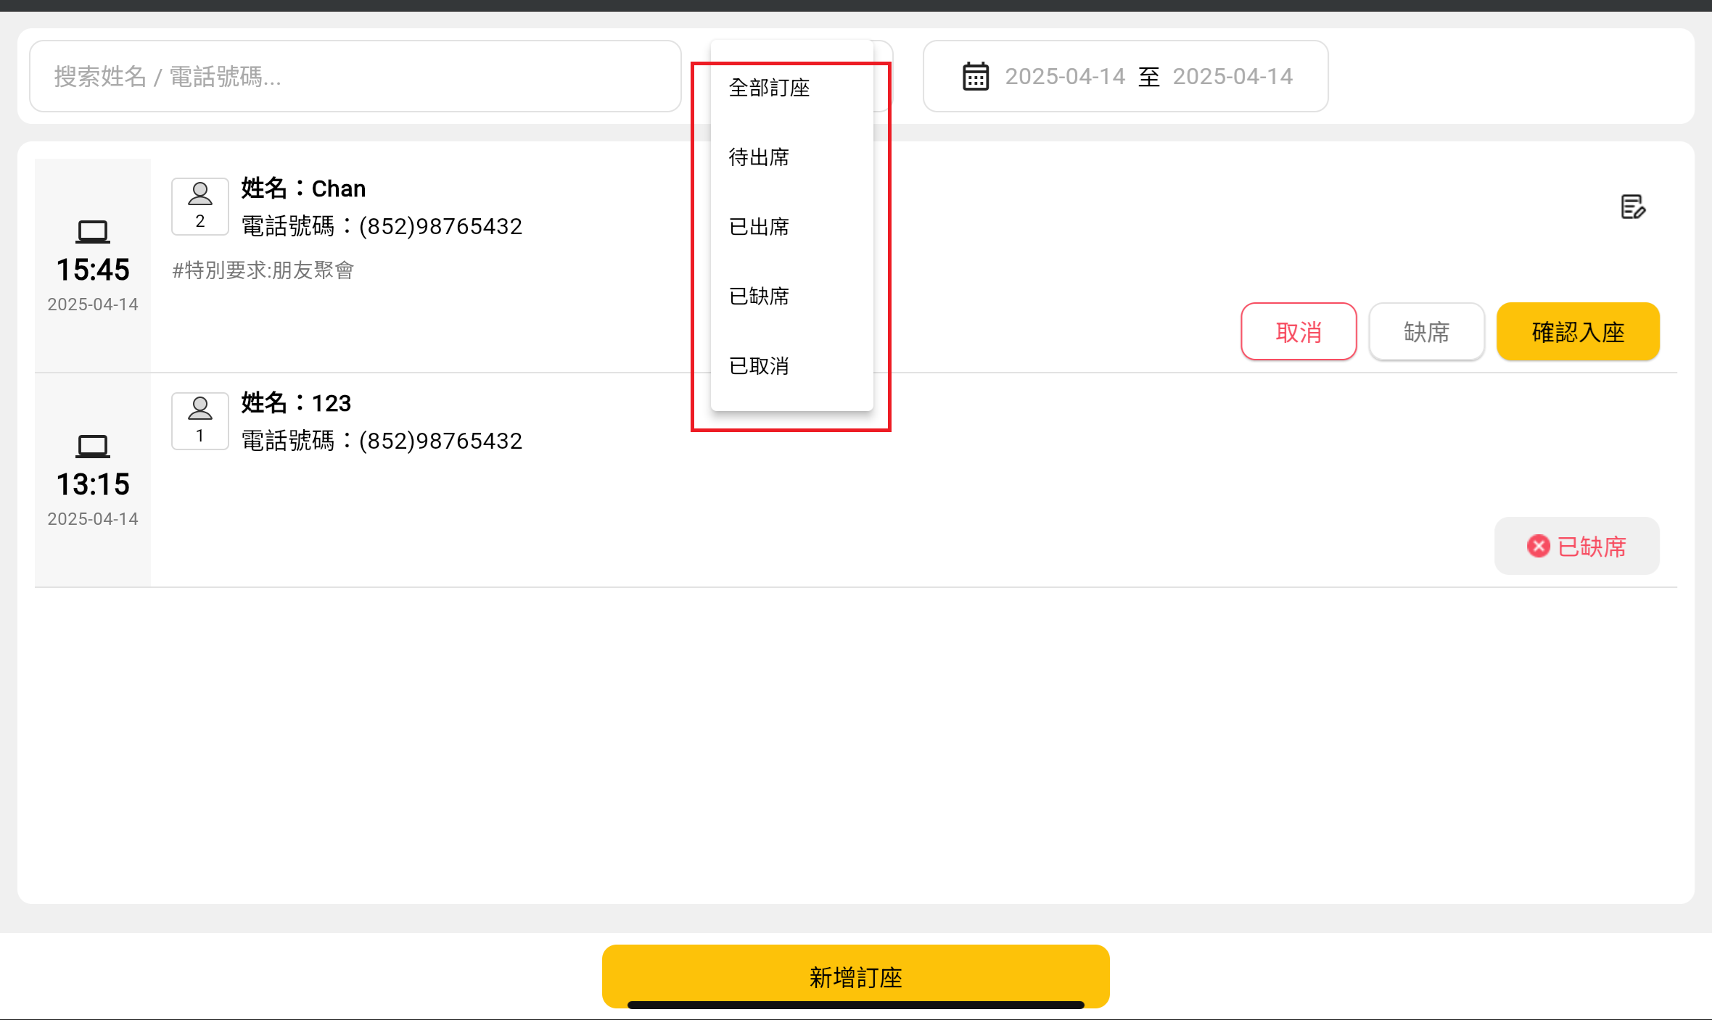The width and height of the screenshot is (1712, 1020).
Task: Mark Chan's booking as 缺席
Action: (x=1426, y=332)
